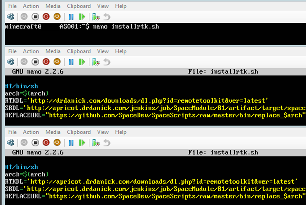
Task: Open Help menu in top window
Action: point(121,6)
